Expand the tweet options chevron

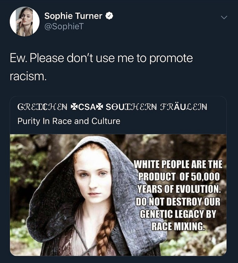click(224, 17)
